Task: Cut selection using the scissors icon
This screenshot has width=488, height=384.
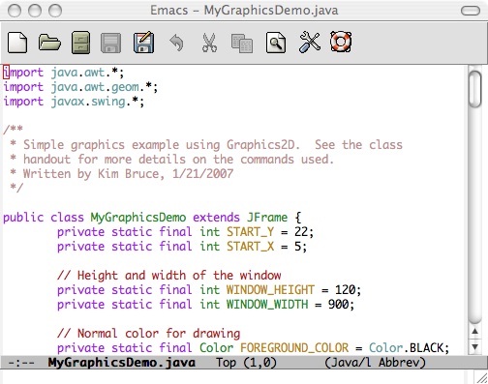Action: (209, 43)
